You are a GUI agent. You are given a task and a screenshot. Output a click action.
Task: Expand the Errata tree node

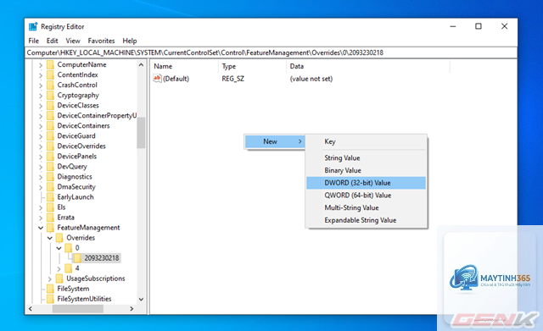pyautogui.click(x=41, y=218)
